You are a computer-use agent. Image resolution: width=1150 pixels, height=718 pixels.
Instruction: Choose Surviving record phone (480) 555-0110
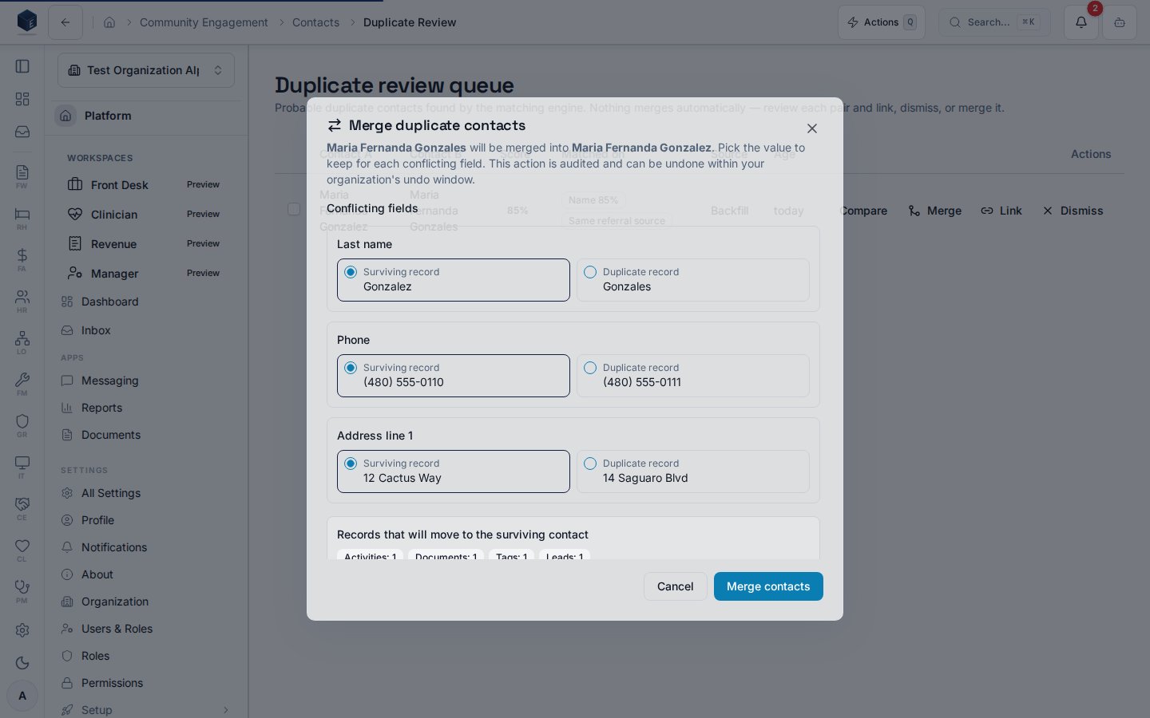pyautogui.click(x=454, y=376)
